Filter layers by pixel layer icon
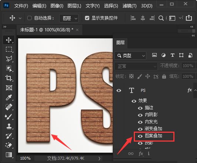This screenshot has height=163, width=197. [x=154, y=55]
